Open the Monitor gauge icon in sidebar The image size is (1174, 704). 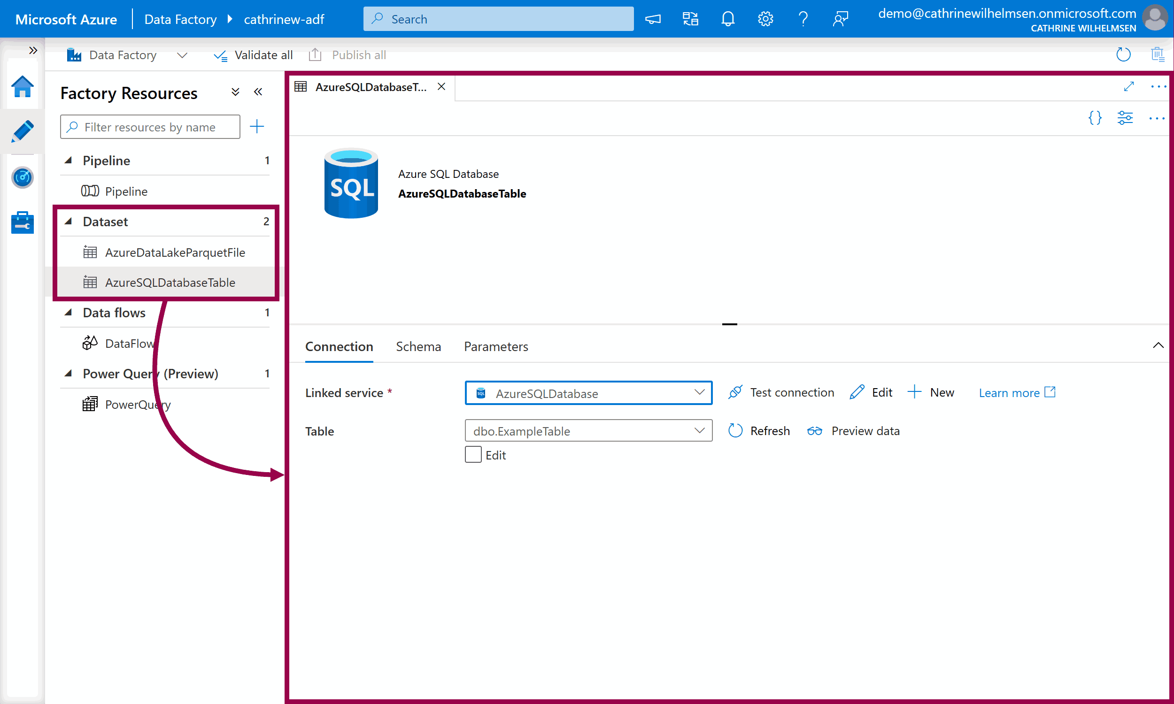22,177
